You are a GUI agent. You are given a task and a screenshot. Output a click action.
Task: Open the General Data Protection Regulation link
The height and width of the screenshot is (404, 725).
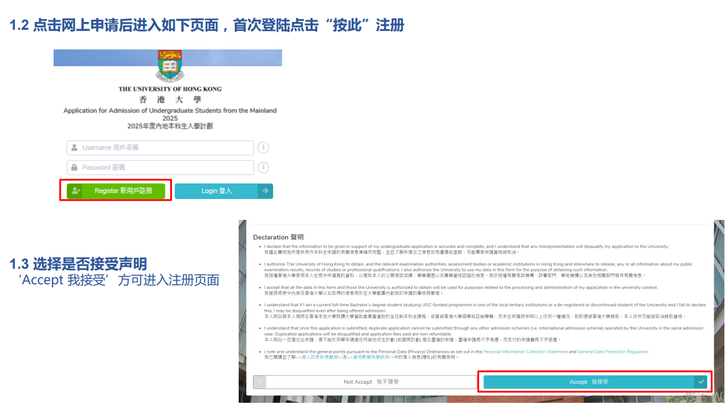point(612,352)
